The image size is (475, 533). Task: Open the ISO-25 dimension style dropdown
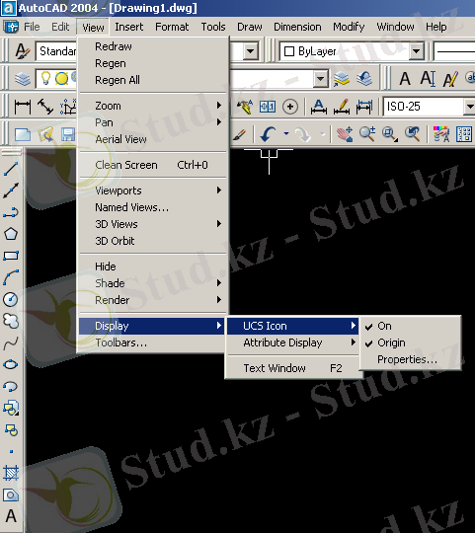coord(469,107)
